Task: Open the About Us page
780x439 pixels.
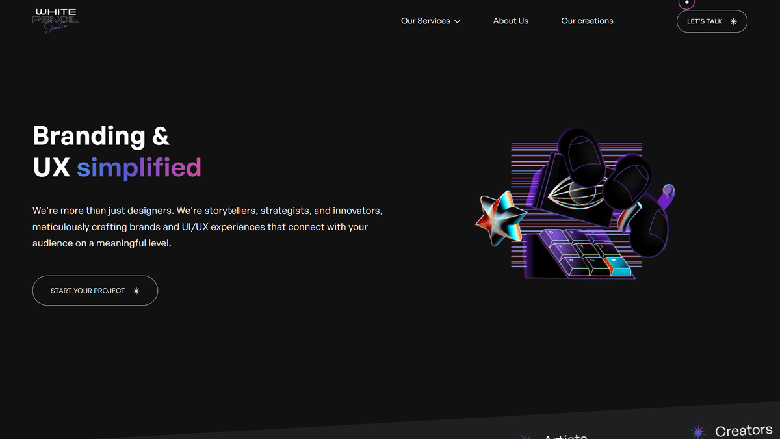Action: [x=510, y=21]
